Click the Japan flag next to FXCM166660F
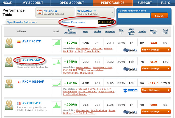Screen dimensions: 175x118 point(18,82)
